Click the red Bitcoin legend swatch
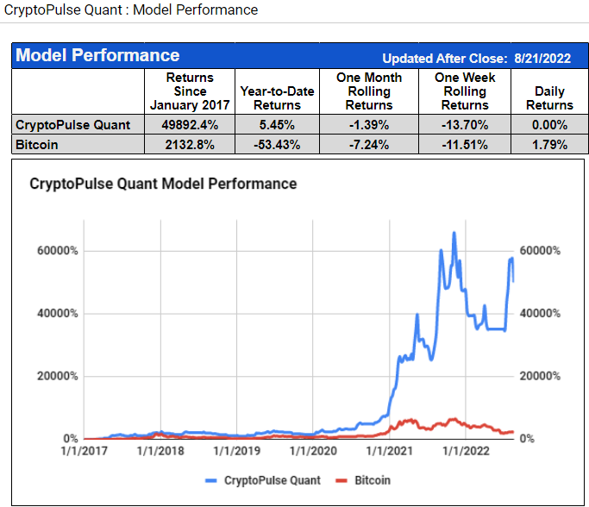The image size is (589, 507). pyautogui.click(x=341, y=480)
